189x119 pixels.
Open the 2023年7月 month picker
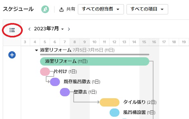click(x=49, y=29)
